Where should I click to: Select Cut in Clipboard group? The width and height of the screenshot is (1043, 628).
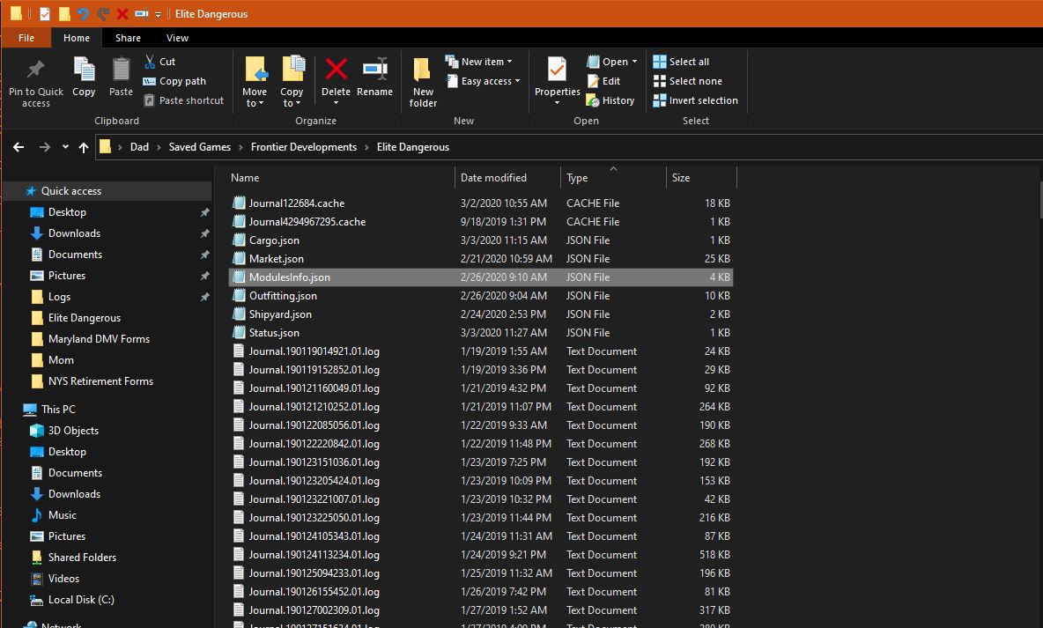pos(159,62)
